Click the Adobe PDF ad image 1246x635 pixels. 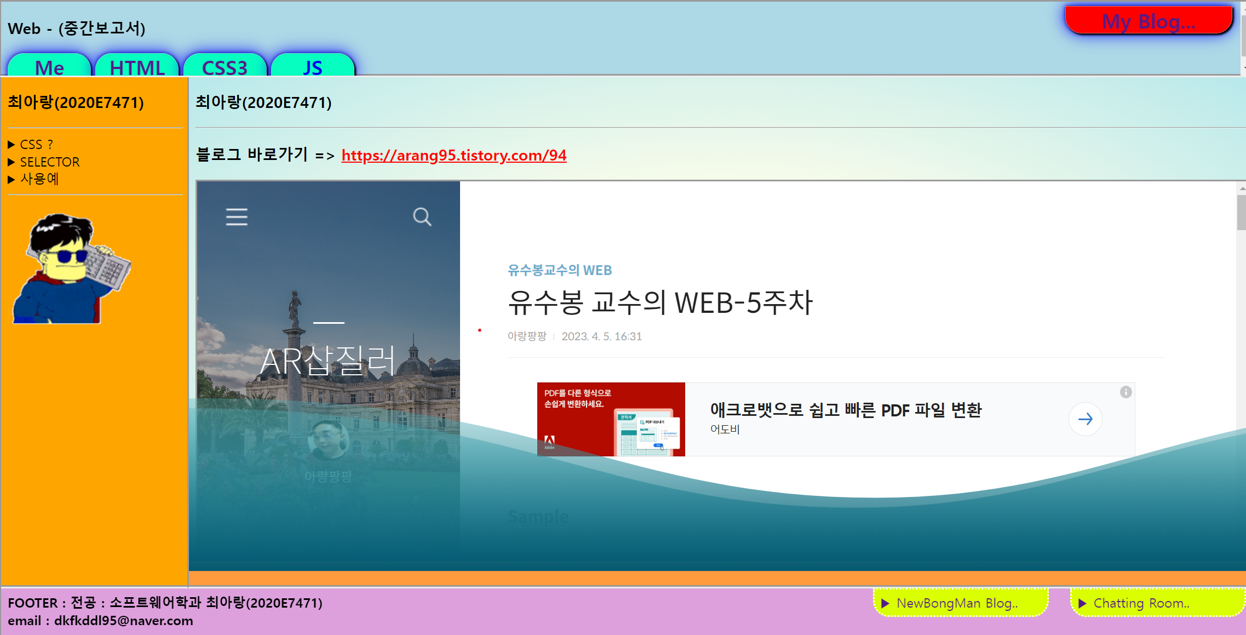point(611,419)
